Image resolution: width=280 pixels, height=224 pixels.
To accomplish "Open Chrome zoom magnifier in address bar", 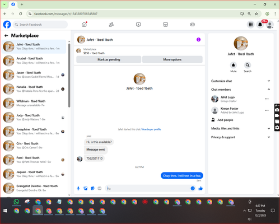I will click(x=249, y=13).
